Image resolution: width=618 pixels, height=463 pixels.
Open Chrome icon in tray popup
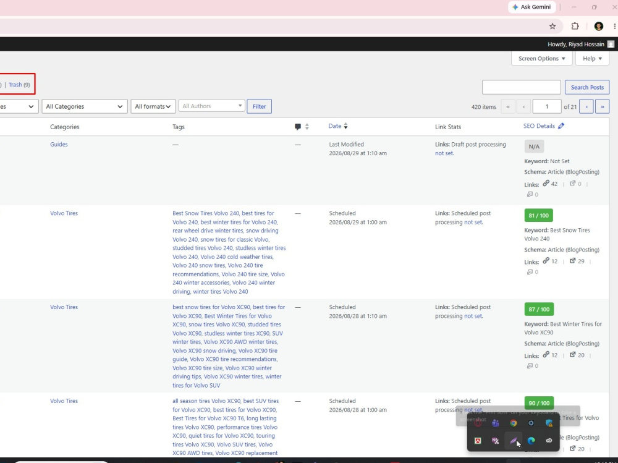[513, 423]
